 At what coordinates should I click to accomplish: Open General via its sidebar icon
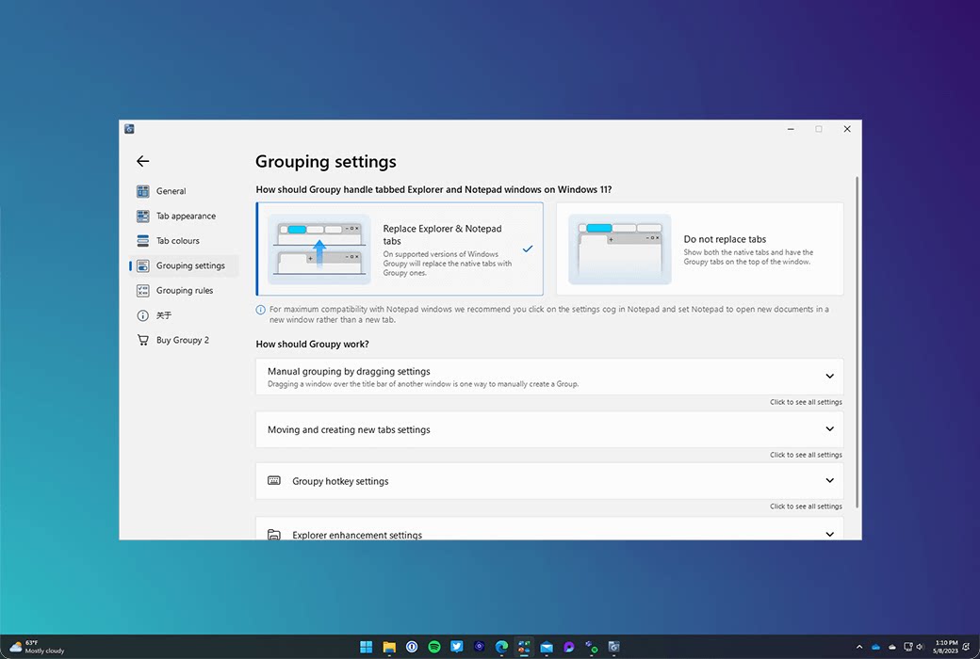(143, 191)
